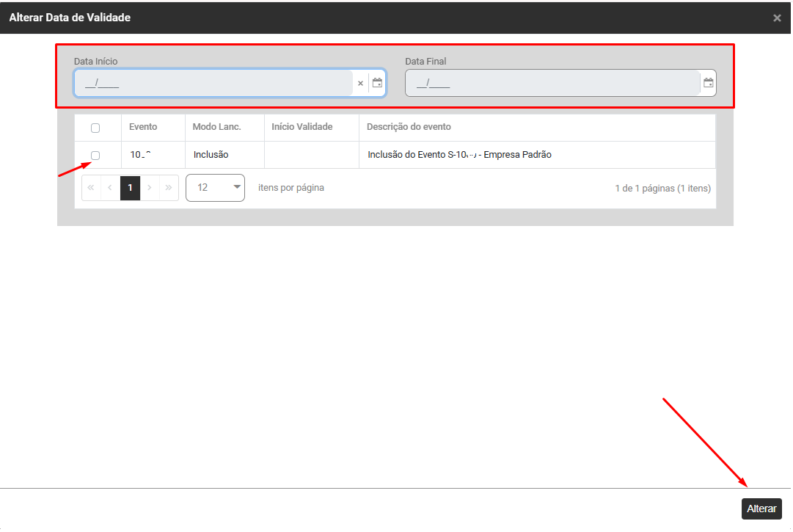Clear the Data Início field value
Viewport: 793px width, 532px height.
point(360,84)
